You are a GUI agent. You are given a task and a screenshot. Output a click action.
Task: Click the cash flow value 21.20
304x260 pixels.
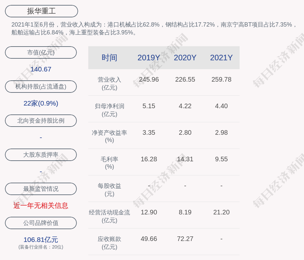[x=221, y=212]
